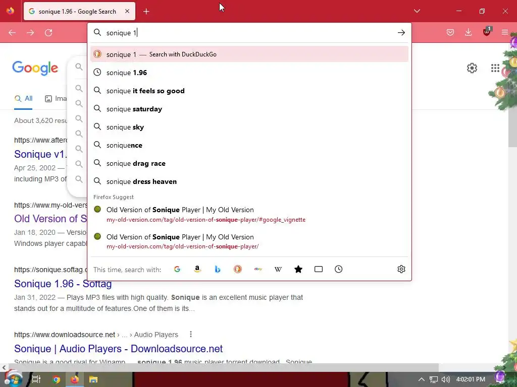Switch to the All results tab

(x=23, y=98)
